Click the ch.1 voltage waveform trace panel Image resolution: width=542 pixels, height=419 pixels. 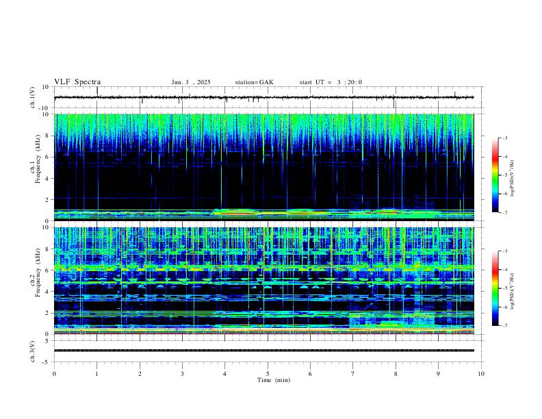click(268, 97)
